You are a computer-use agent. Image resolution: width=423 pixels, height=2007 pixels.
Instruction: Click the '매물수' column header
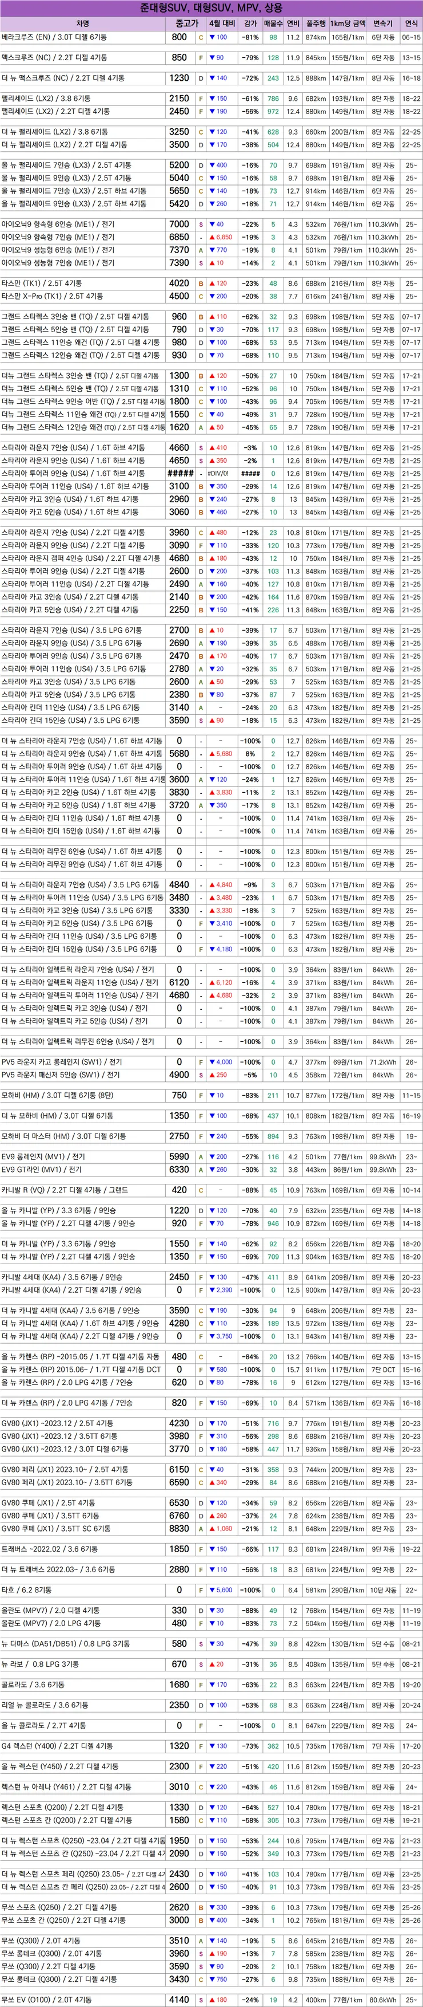pyautogui.click(x=274, y=23)
